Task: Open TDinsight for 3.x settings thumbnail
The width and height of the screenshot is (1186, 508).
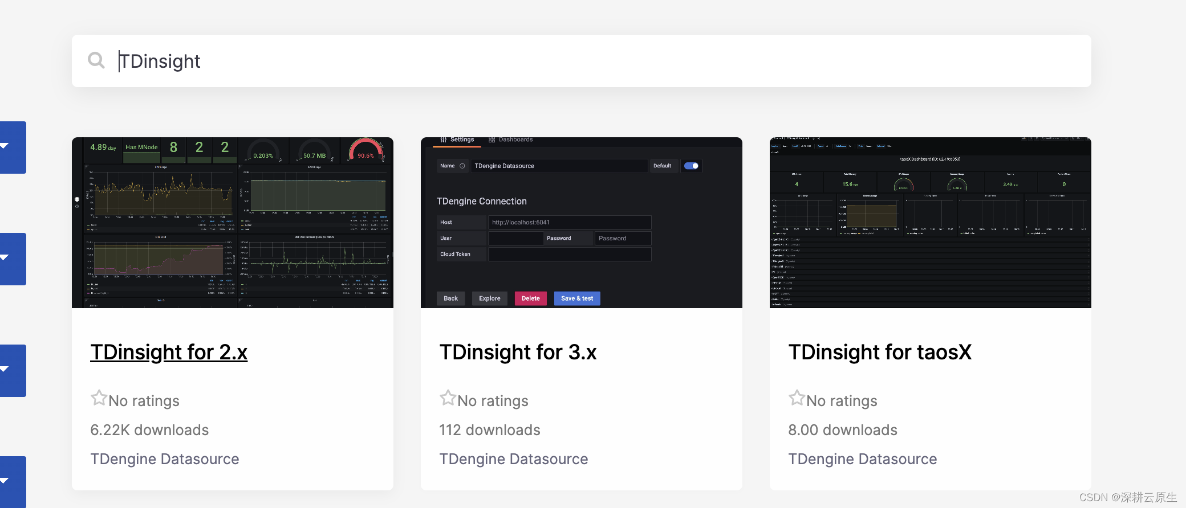Action: tap(582, 223)
